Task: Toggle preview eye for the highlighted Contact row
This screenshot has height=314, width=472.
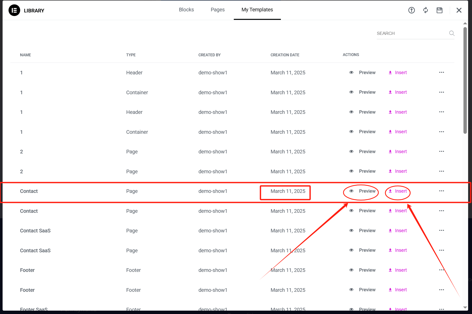Action: pos(351,191)
